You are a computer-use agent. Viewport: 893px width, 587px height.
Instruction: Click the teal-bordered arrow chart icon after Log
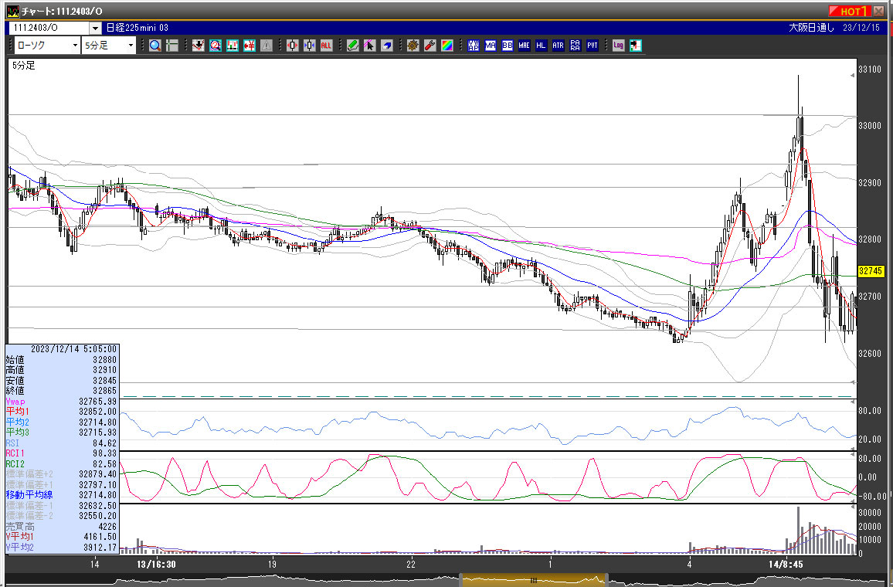[x=636, y=46]
